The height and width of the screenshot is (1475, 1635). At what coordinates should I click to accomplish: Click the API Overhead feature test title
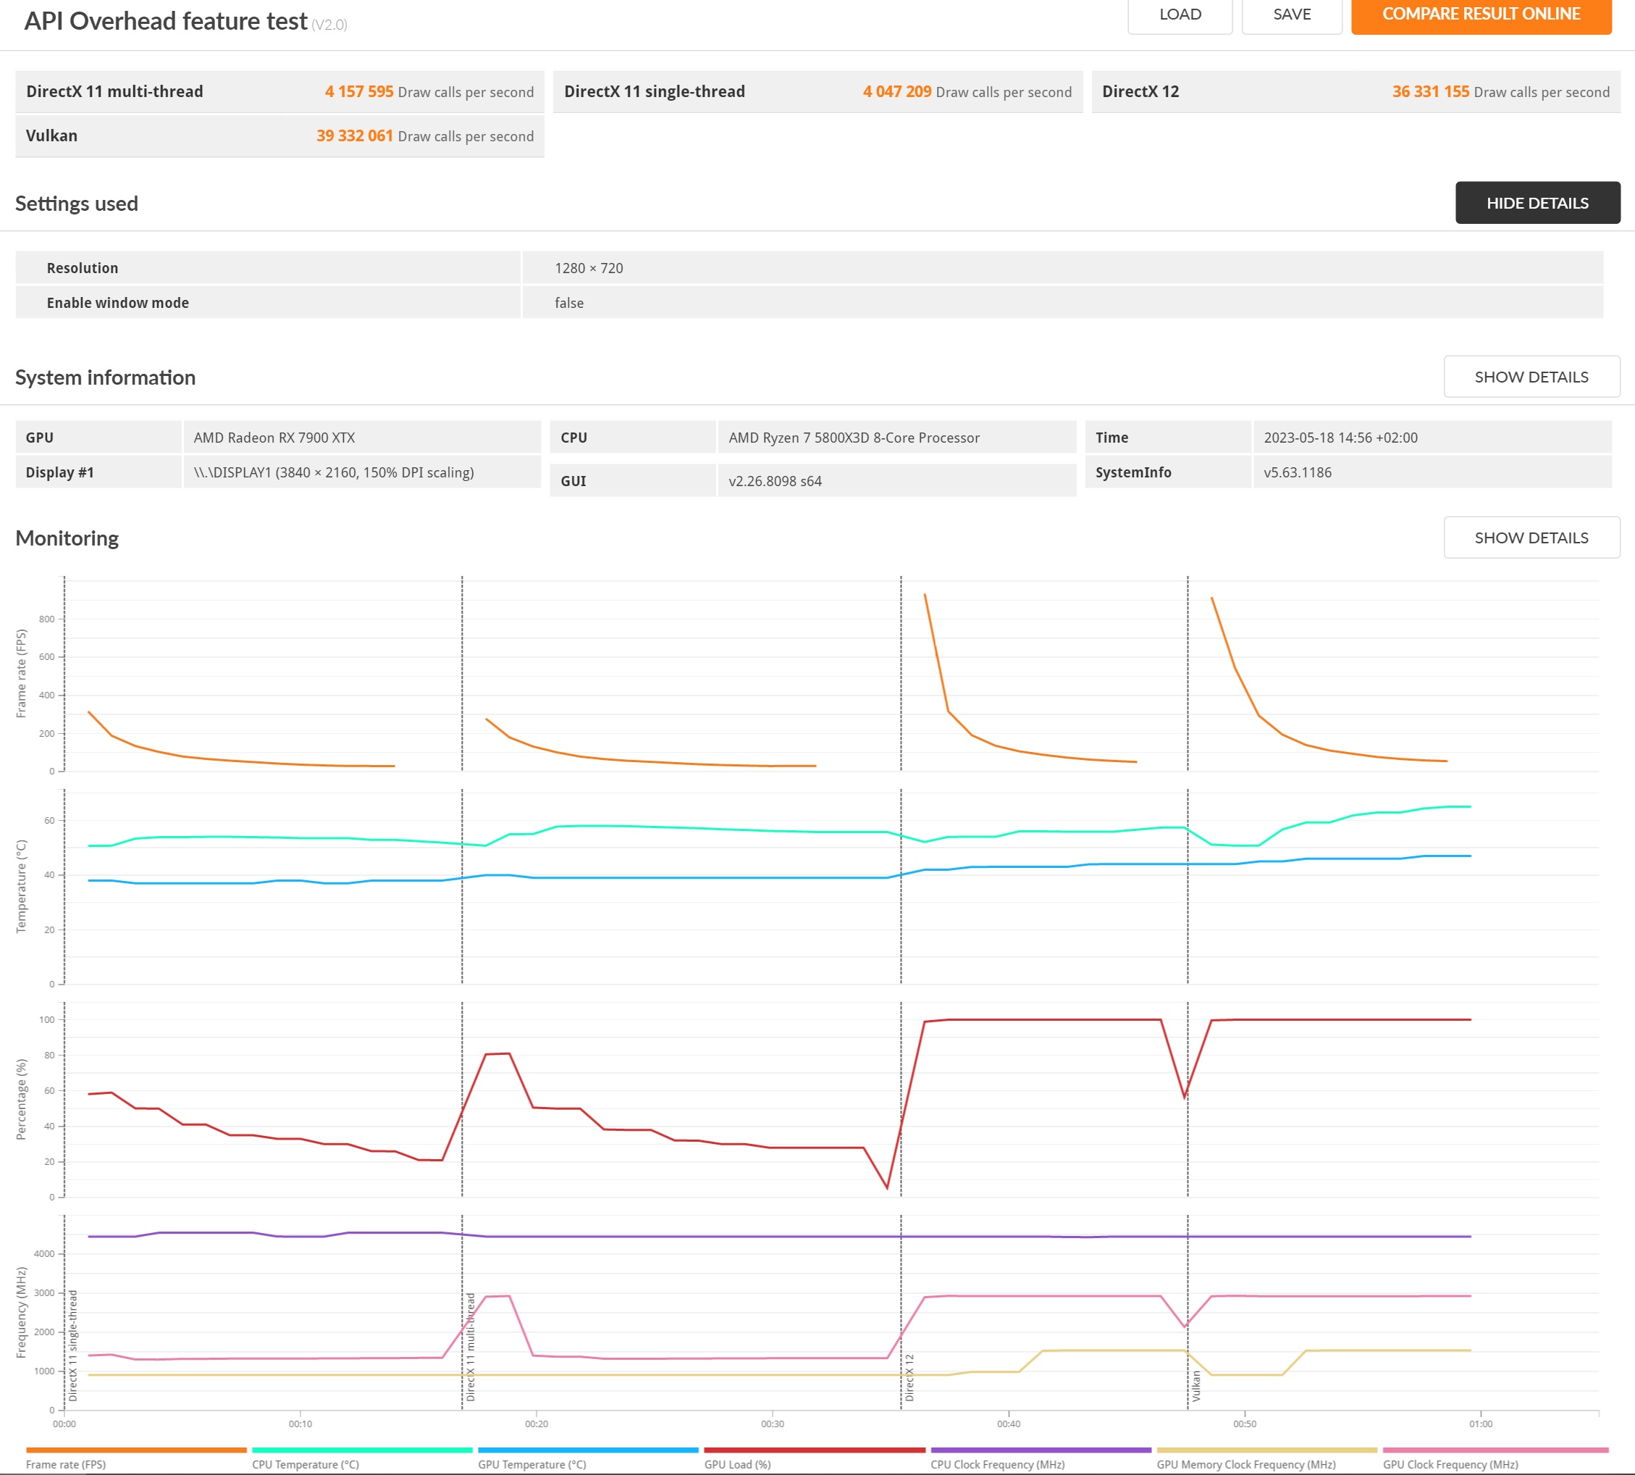(166, 21)
